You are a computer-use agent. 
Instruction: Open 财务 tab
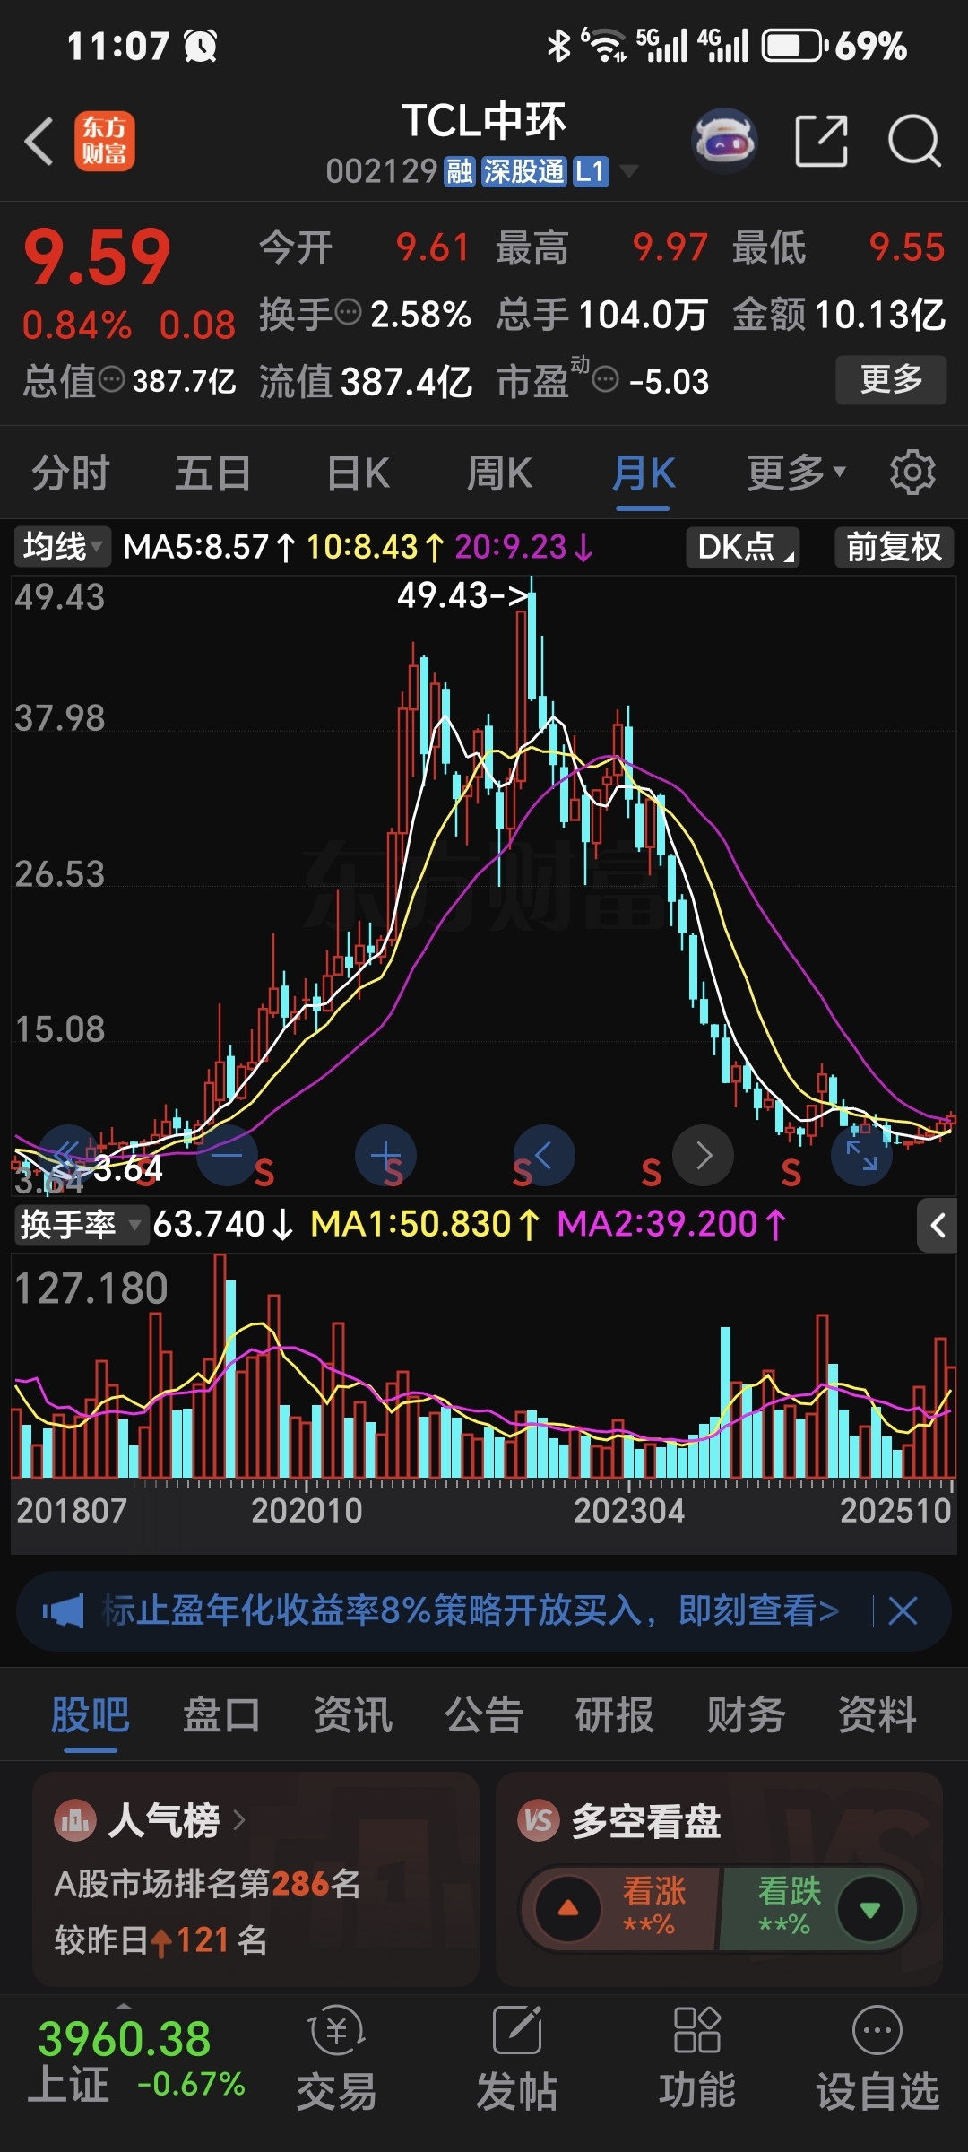746,1714
